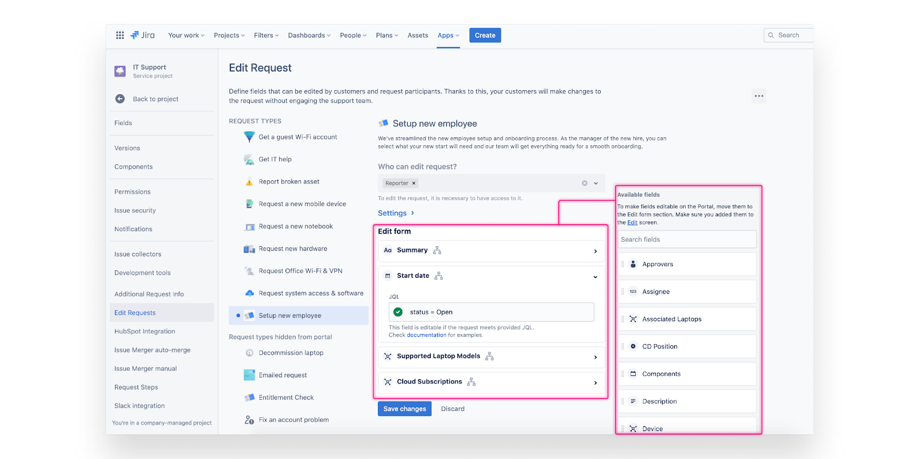Open Slack integration in sidebar

140,406
